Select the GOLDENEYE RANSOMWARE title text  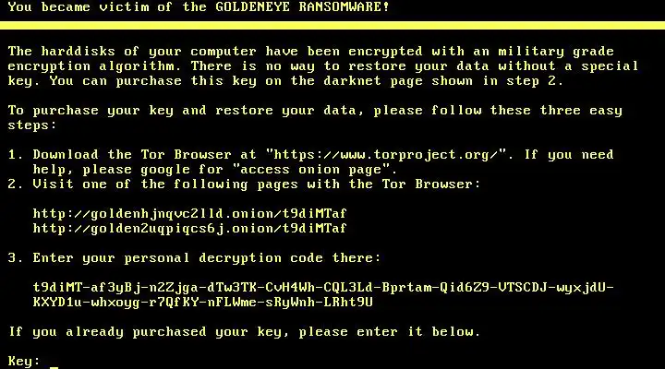coord(302,7)
